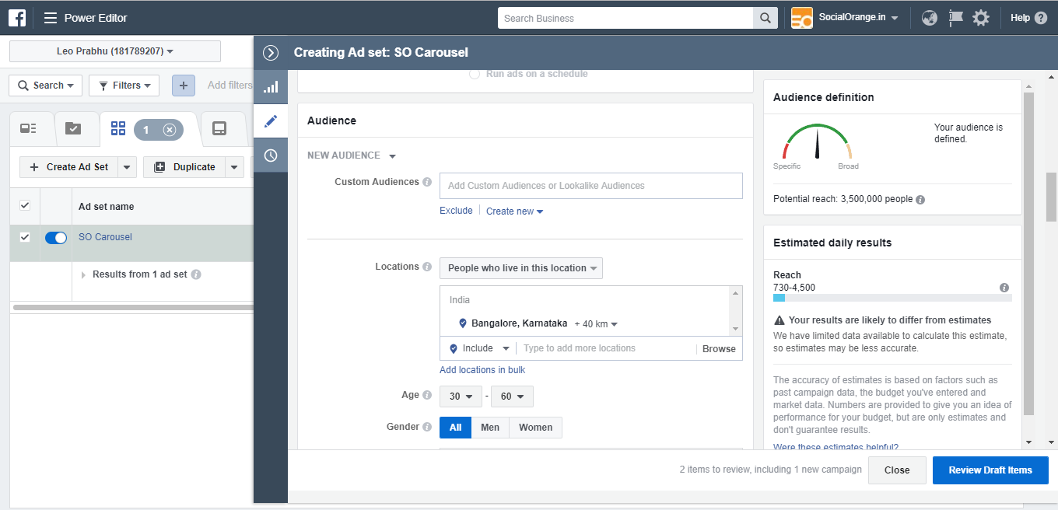Image resolution: width=1058 pixels, height=510 pixels.
Task: Uncheck the SO Carousel row checkbox
Action: pos(24,237)
